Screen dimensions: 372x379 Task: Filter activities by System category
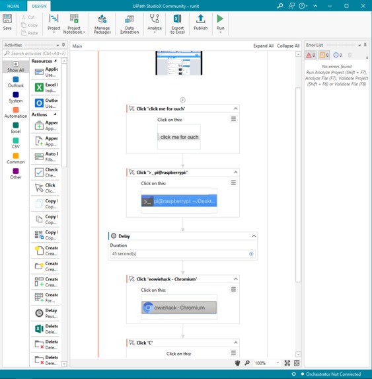(16, 97)
